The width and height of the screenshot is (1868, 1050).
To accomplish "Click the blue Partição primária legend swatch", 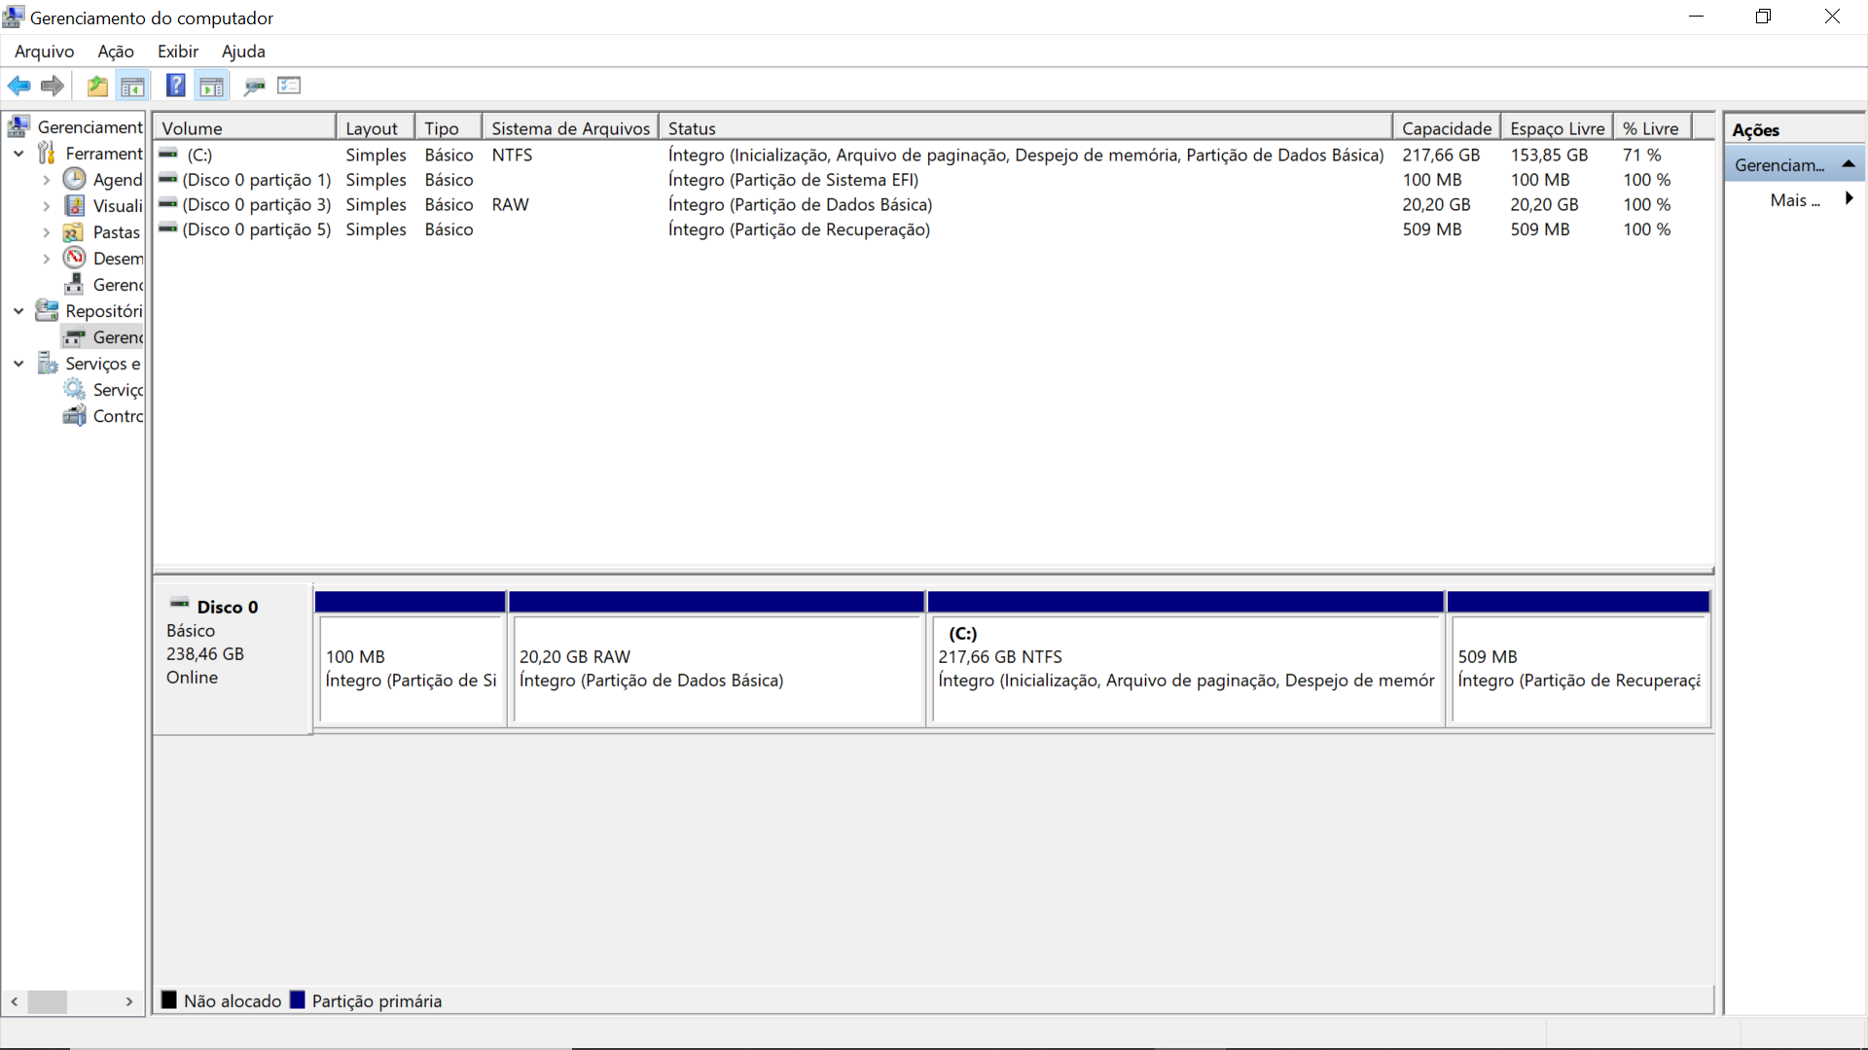I will [x=298, y=999].
